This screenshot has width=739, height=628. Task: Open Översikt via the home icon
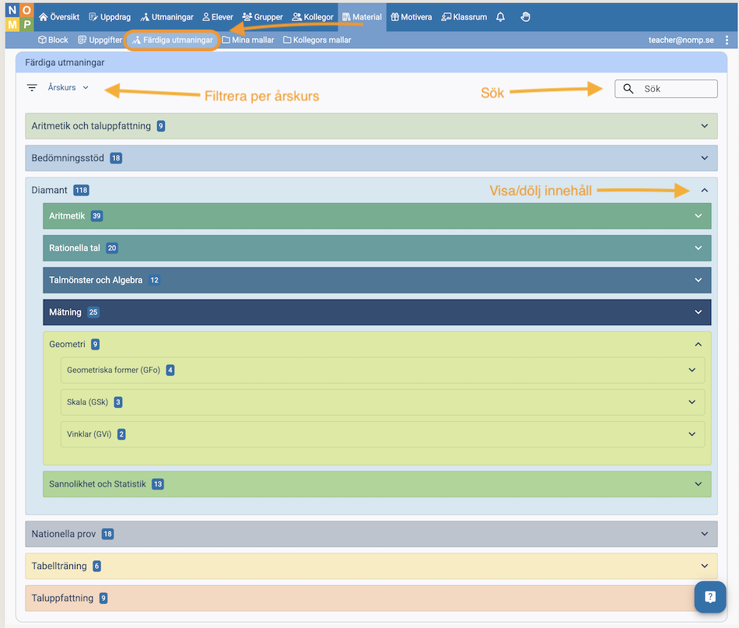click(44, 17)
